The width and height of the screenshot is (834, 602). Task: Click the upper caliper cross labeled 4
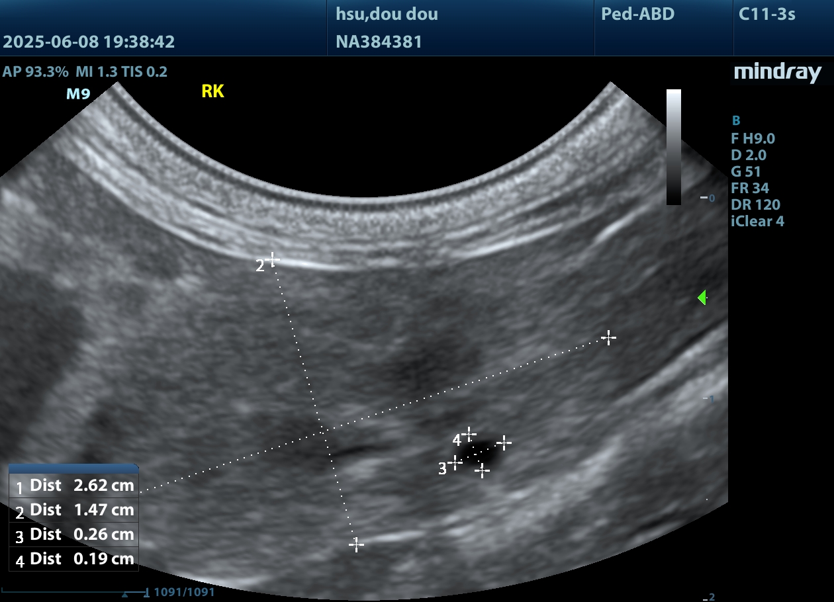[469, 434]
